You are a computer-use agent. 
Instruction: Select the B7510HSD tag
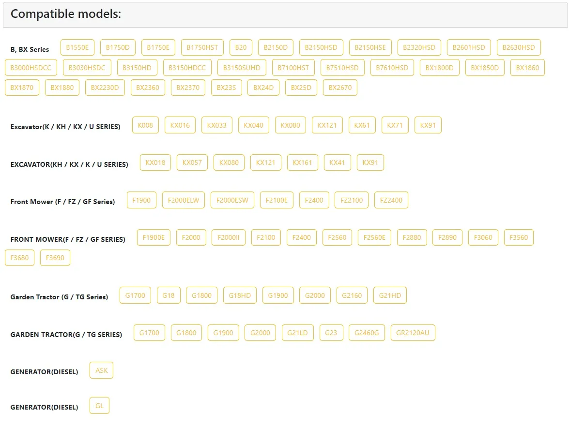342,68
